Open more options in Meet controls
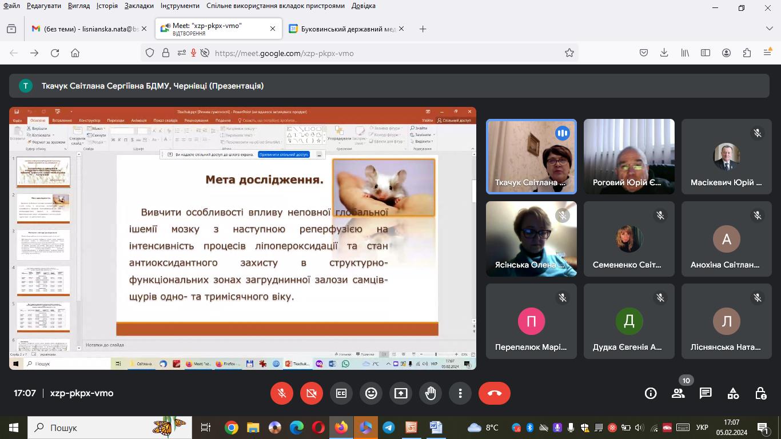The image size is (781, 439). coord(460,393)
